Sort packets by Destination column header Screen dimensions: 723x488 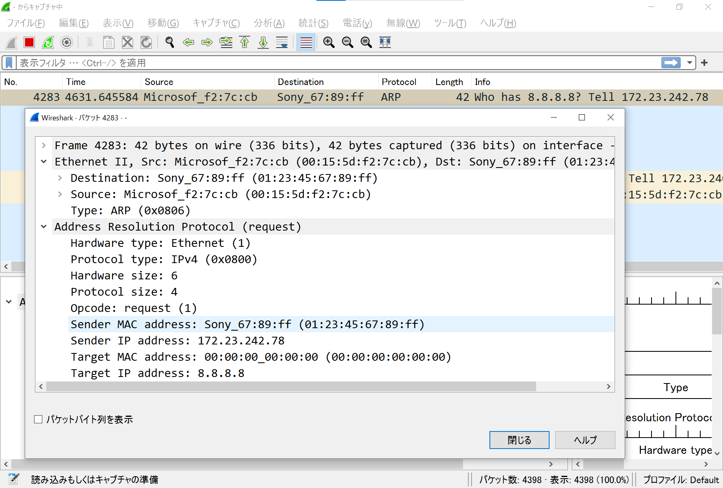tap(326, 82)
